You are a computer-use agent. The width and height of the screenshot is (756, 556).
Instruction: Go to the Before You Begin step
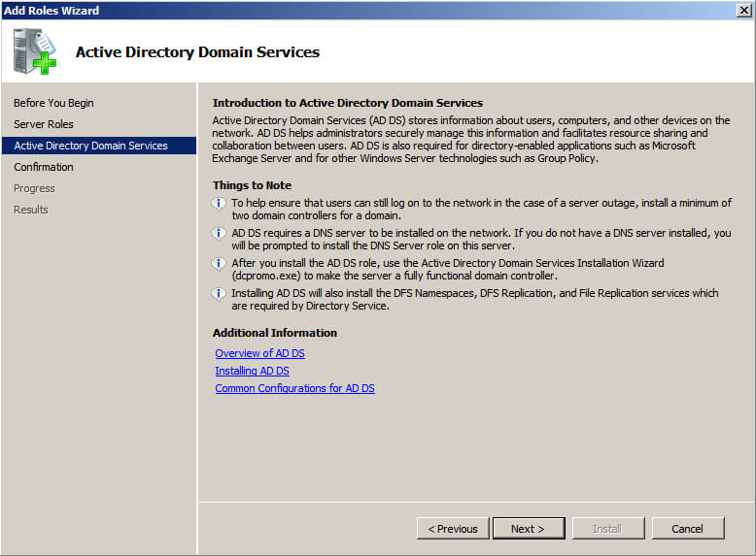[53, 103]
